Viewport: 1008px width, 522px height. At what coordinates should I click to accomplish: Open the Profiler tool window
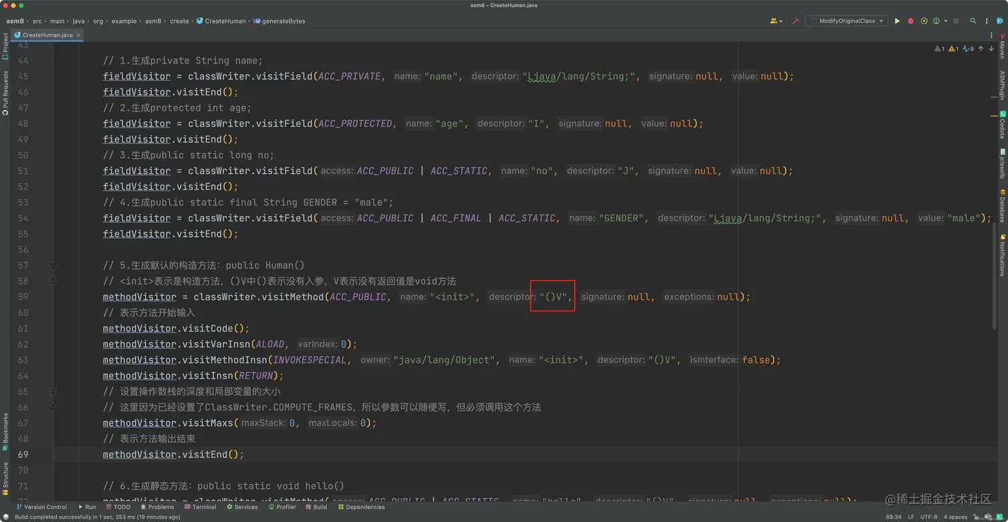coord(282,507)
